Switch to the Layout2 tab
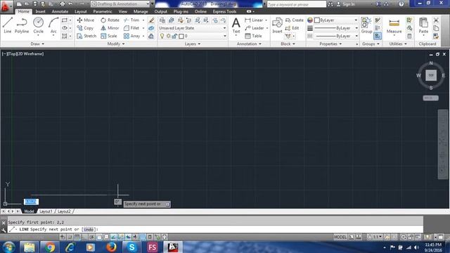The height and width of the screenshot is (253, 450). tap(64, 212)
